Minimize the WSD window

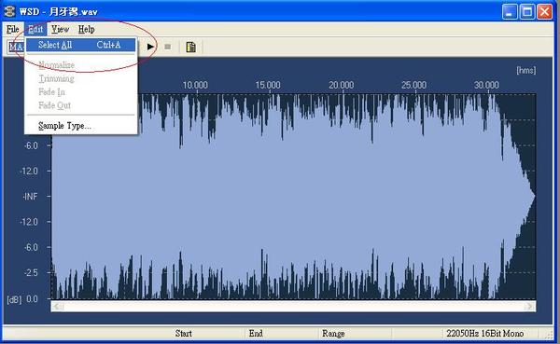(x=510, y=11)
